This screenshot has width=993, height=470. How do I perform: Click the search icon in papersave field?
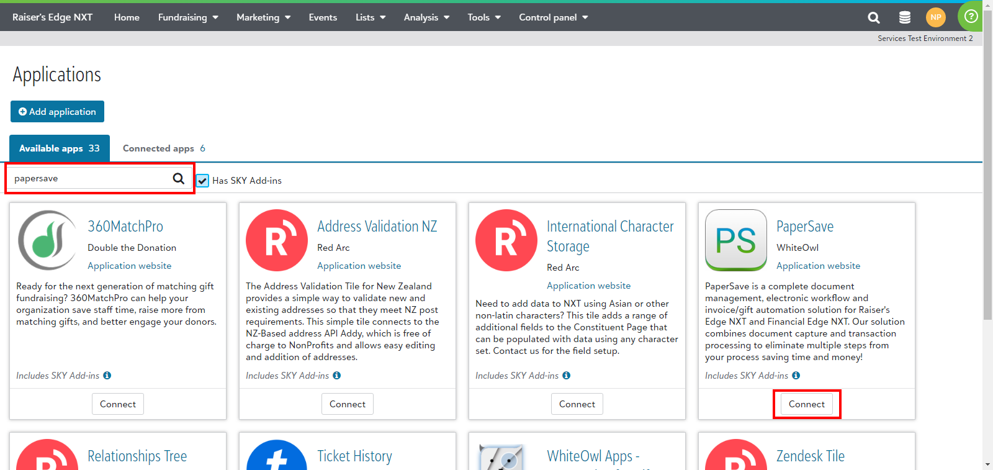point(179,179)
